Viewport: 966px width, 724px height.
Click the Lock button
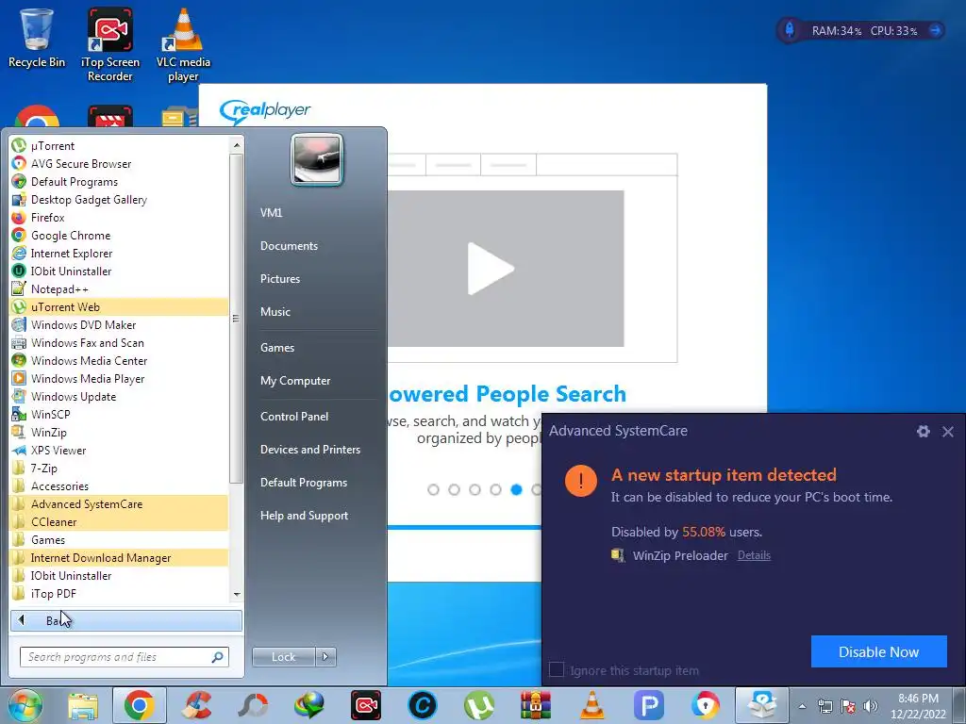pyautogui.click(x=283, y=657)
